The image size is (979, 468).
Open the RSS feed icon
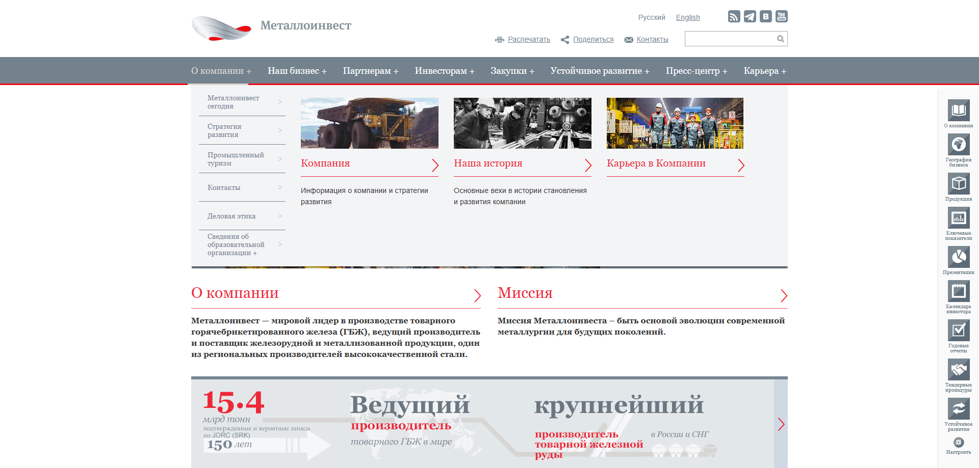pyautogui.click(x=734, y=16)
